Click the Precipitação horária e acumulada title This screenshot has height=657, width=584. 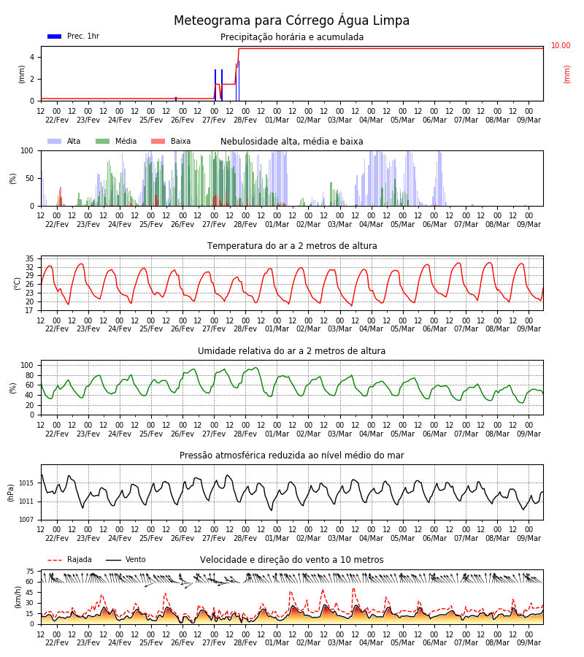tap(292, 37)
